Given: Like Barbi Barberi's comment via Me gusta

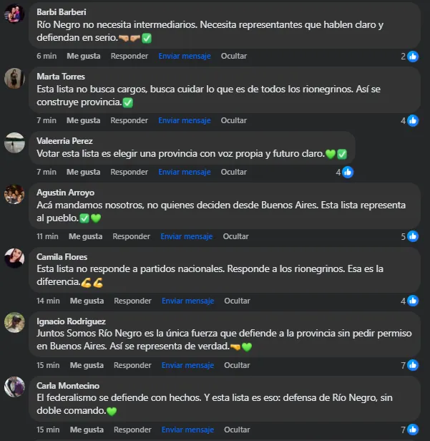Looking at the screenshot, I should click(84, 56).
